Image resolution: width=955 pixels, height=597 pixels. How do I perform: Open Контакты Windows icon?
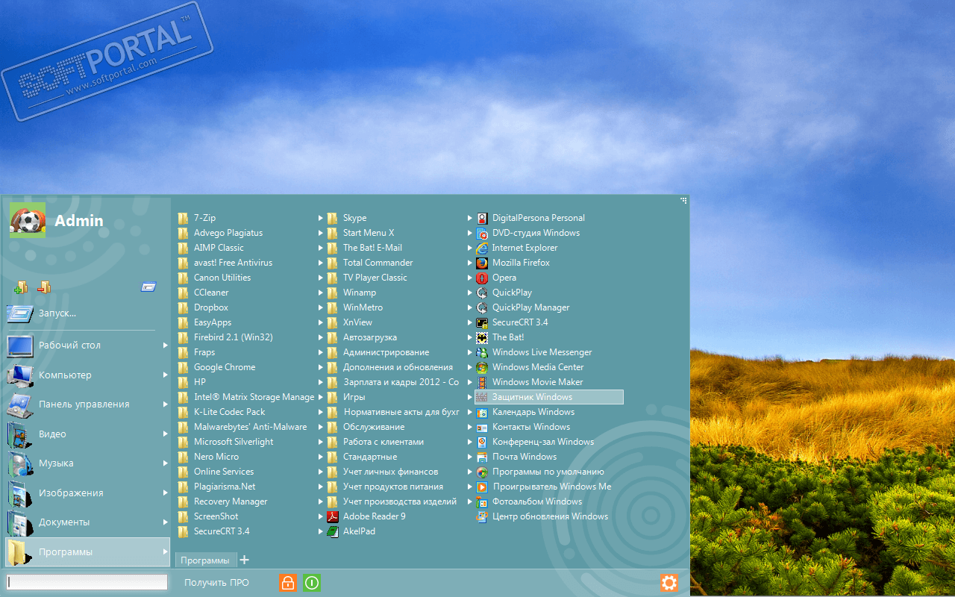tap(482, 427)
